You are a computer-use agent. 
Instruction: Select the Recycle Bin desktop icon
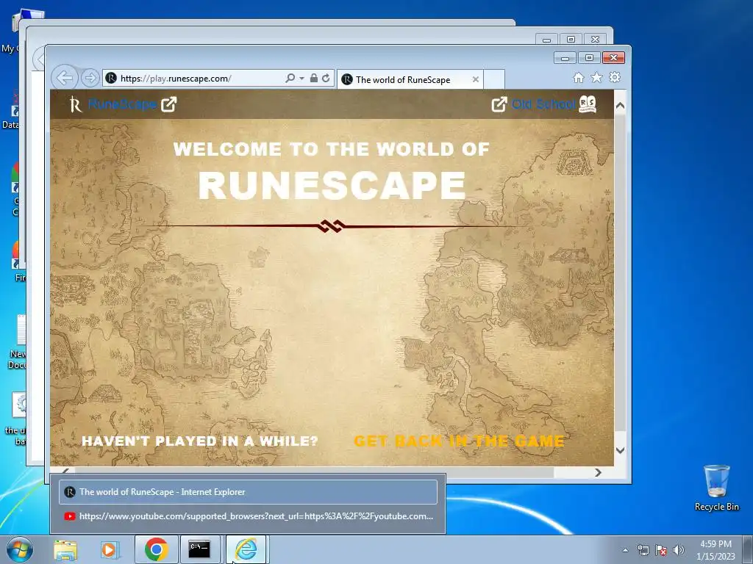point(716,488)
